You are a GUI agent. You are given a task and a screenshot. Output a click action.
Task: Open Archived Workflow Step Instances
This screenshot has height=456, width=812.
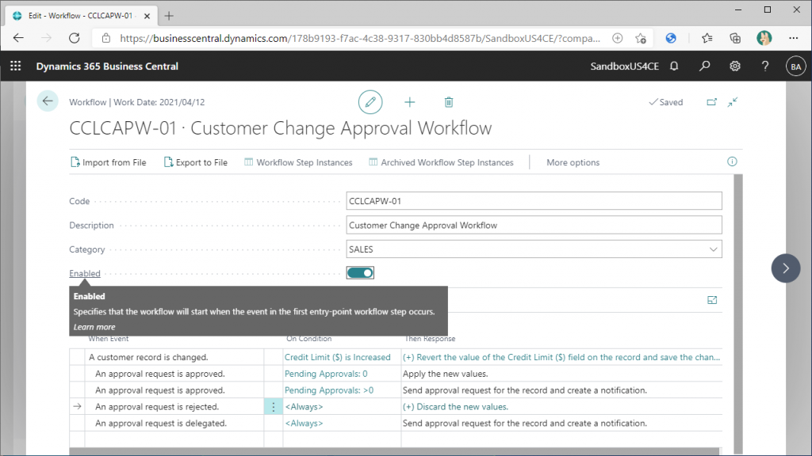click(441, 162)
